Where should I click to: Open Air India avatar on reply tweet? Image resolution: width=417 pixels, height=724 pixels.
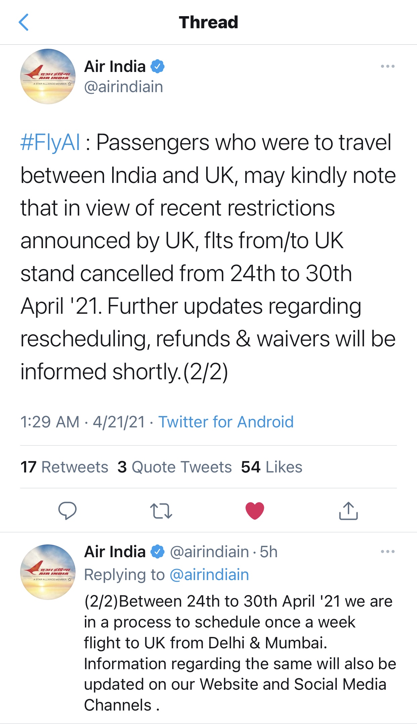48,572
